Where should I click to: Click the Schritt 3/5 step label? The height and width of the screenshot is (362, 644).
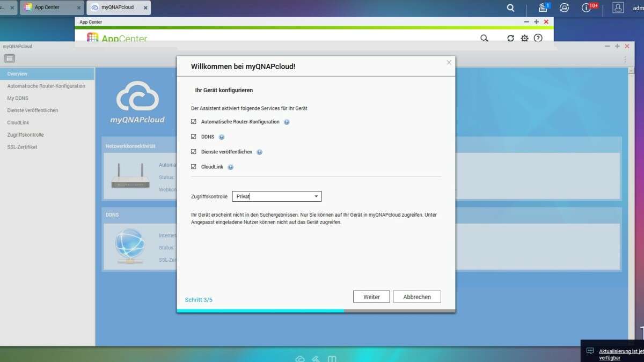(x=199, y=300)
